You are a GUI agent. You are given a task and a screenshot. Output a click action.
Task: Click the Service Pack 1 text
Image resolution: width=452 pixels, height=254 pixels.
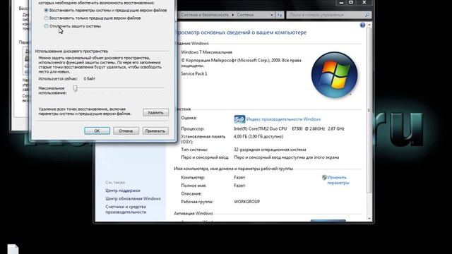[194, 73]
